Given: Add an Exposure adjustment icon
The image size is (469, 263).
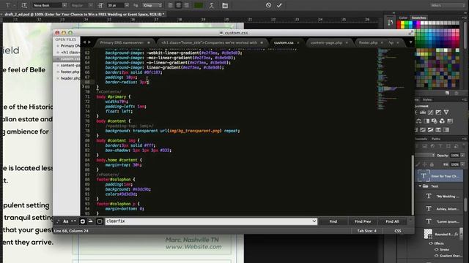Looking at the screenshot, I should (438, 113).
